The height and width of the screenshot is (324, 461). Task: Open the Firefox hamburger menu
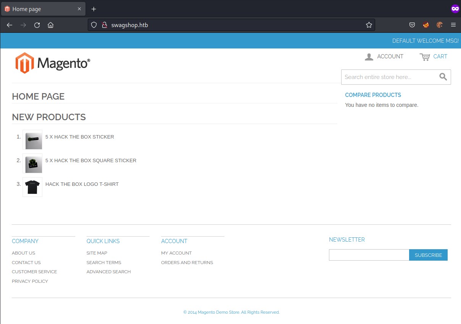pos(453,25)
